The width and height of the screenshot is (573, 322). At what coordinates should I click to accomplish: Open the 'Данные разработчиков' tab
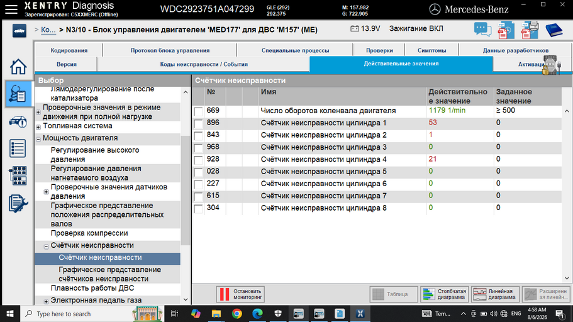(515, 50)
